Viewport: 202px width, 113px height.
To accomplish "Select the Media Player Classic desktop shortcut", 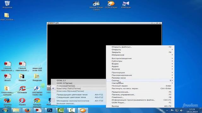I will point(96,6).
